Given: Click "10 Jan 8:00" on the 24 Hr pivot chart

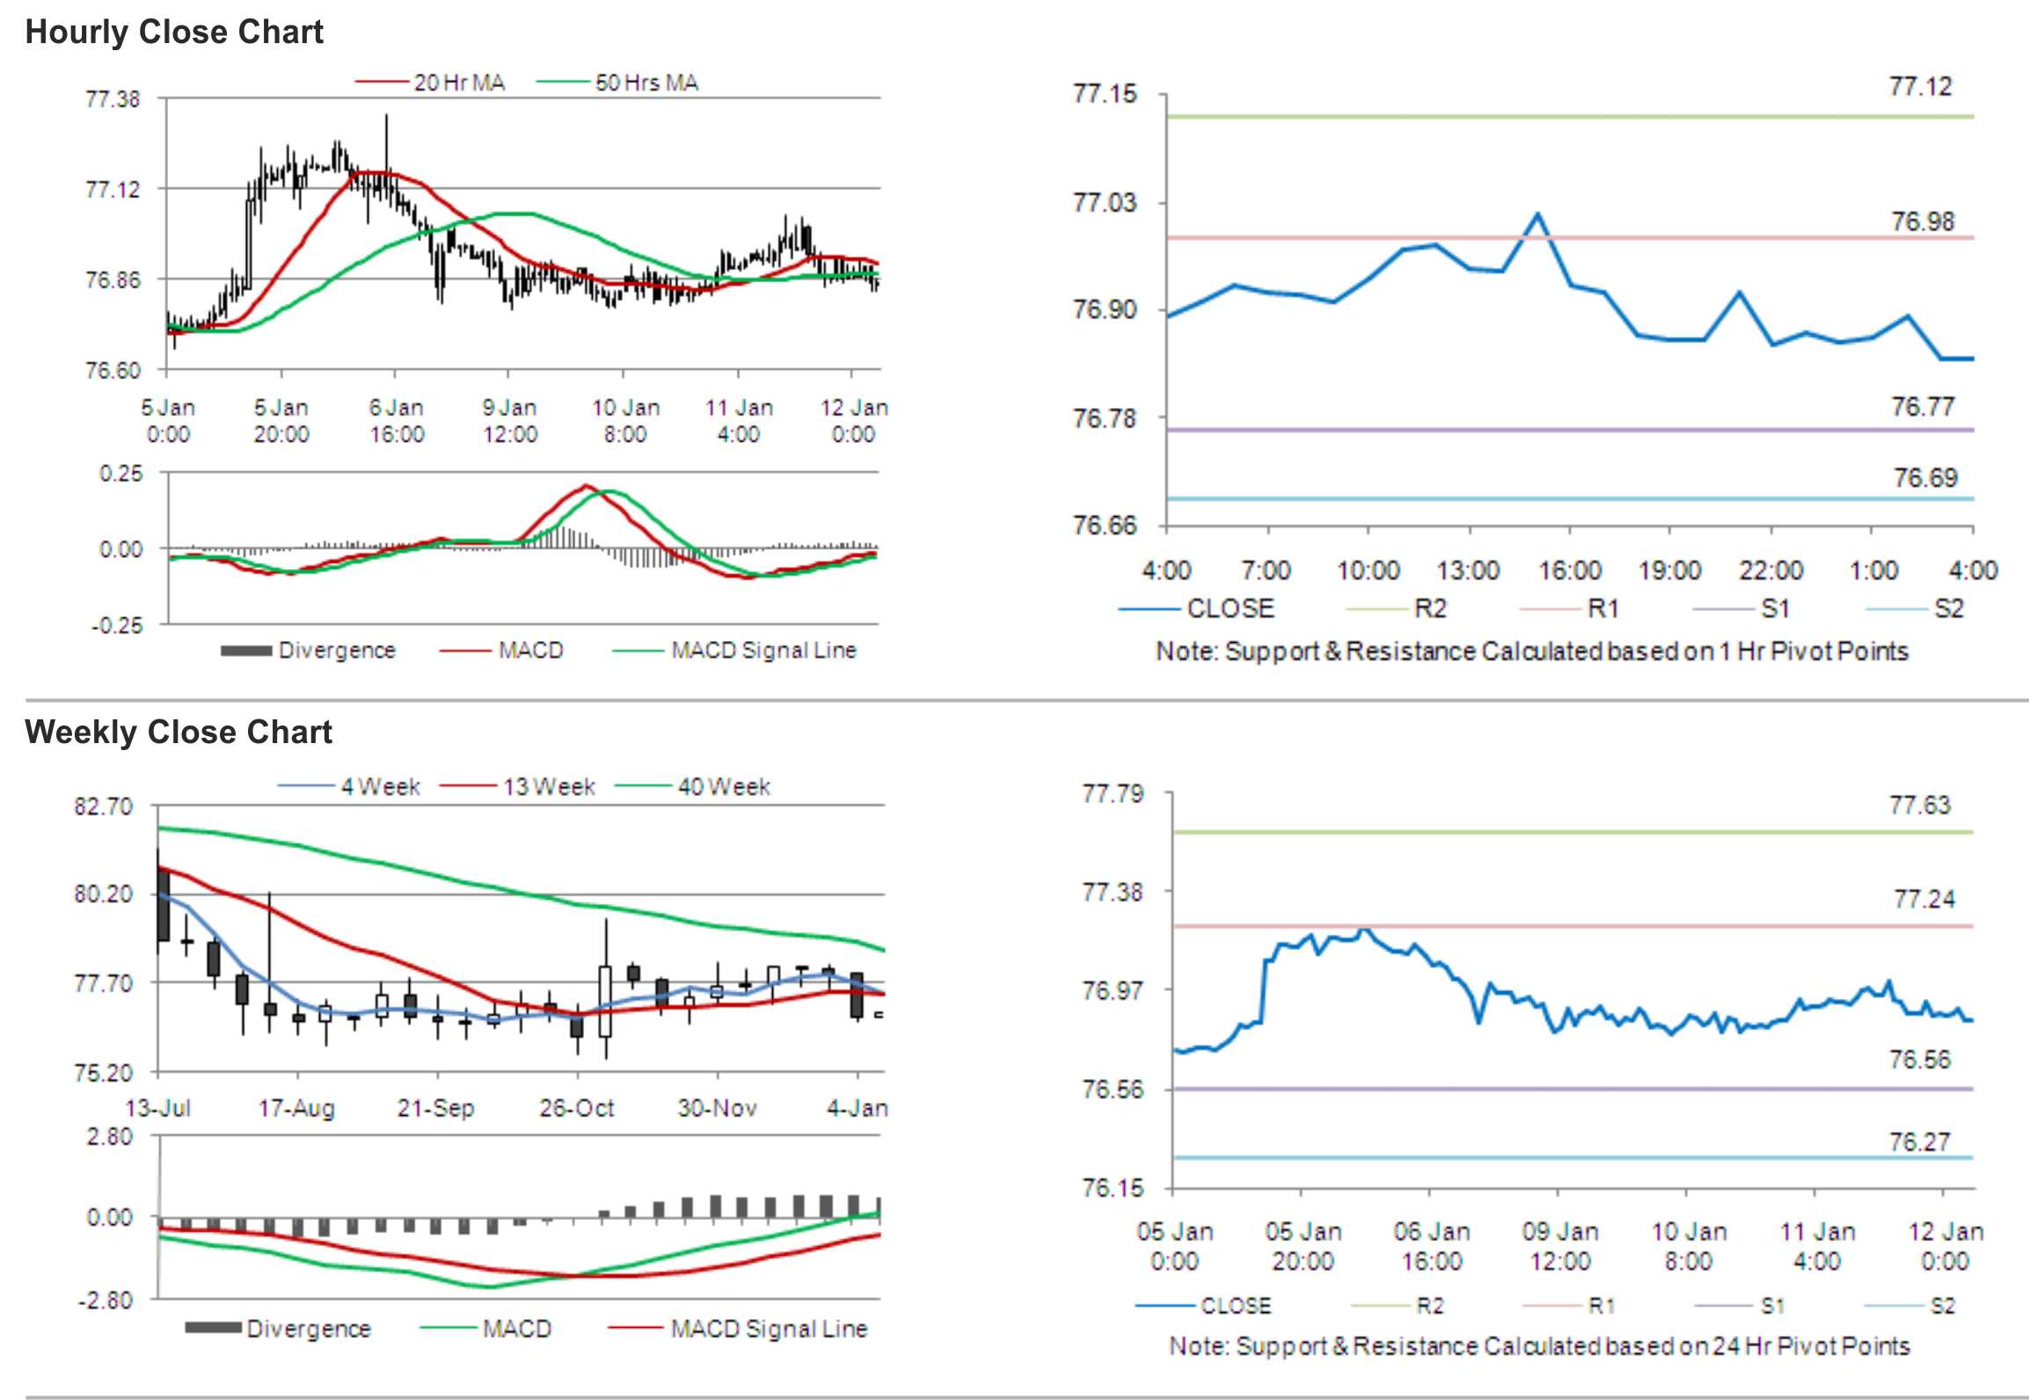Looking at the screenshot, I should click(1689, 1246).
